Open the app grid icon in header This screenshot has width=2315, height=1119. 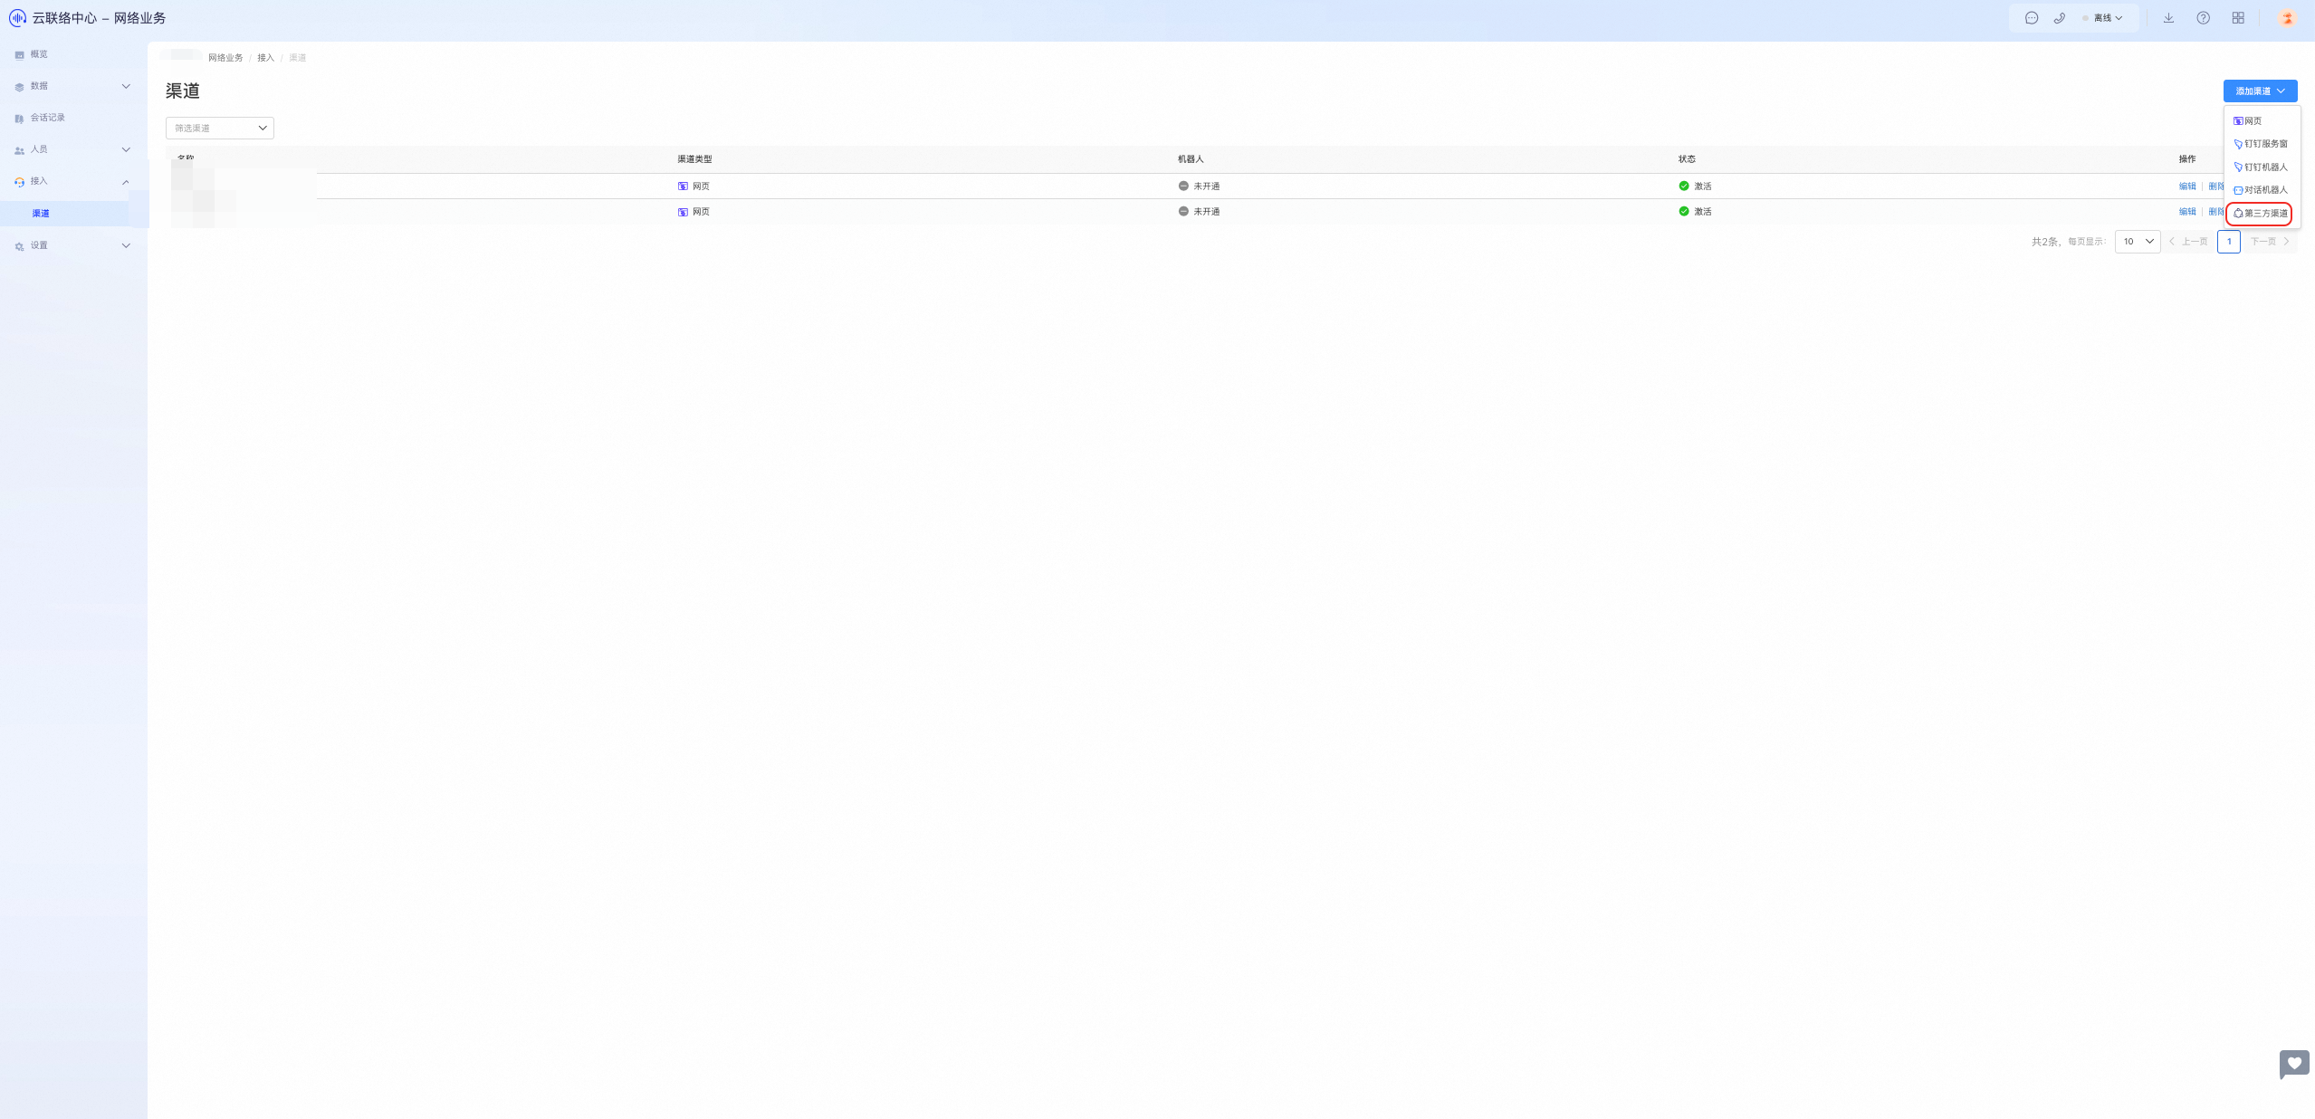pos(2238,18)
